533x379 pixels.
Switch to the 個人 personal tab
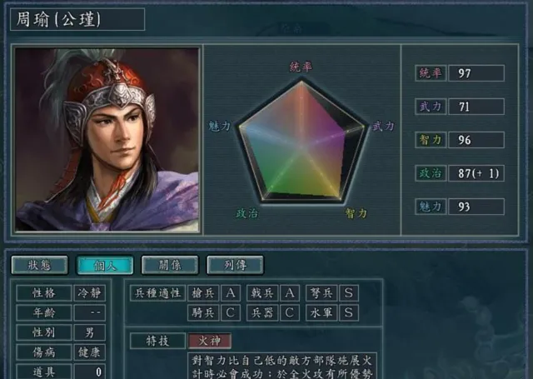click(105, 265)
